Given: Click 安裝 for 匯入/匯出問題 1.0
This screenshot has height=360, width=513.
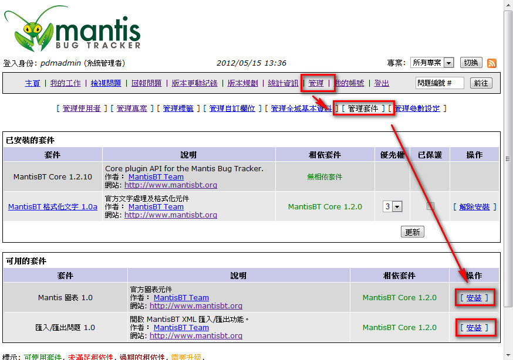Looking at the screenshot, I should click(x=474, y=328).
